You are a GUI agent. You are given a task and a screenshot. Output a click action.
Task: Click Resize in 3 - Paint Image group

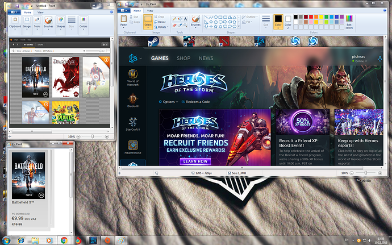click(160, 22)
